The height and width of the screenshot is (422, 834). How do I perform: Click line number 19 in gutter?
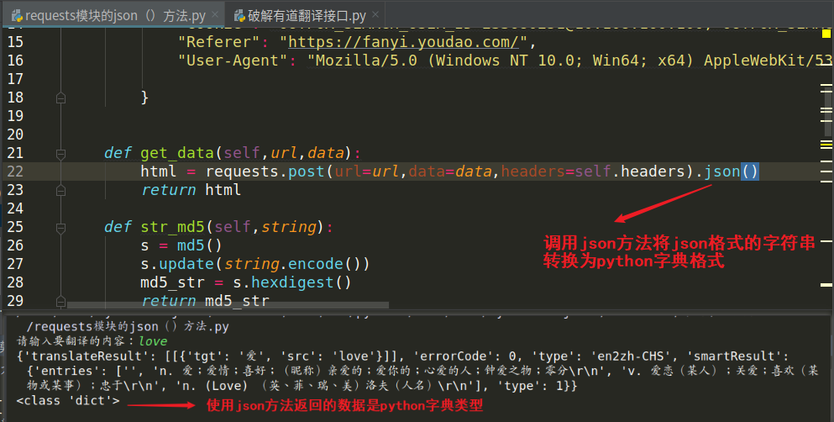[x=15, y=116]
